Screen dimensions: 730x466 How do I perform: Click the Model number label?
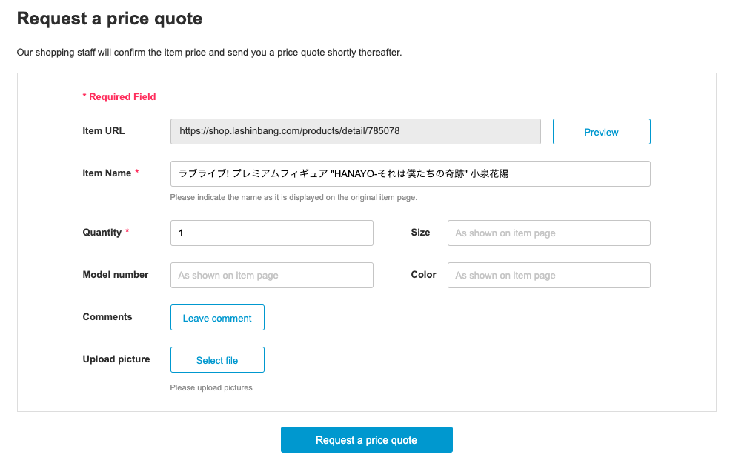pyautogui.click(x=116, y=275)
